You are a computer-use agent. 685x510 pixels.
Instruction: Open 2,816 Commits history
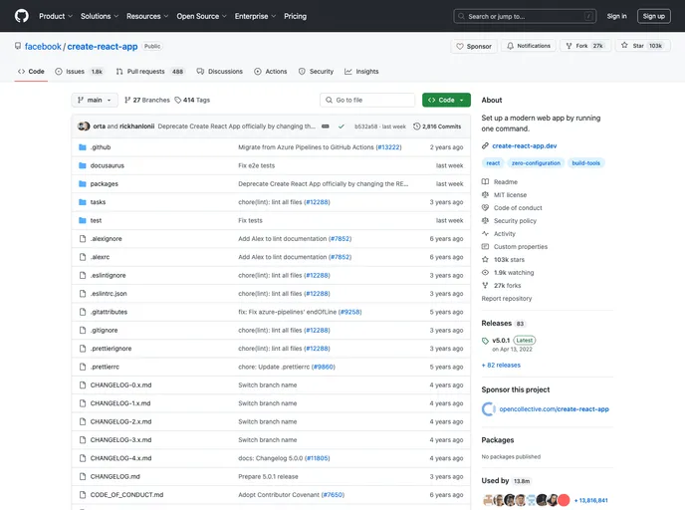pos(437,127)
